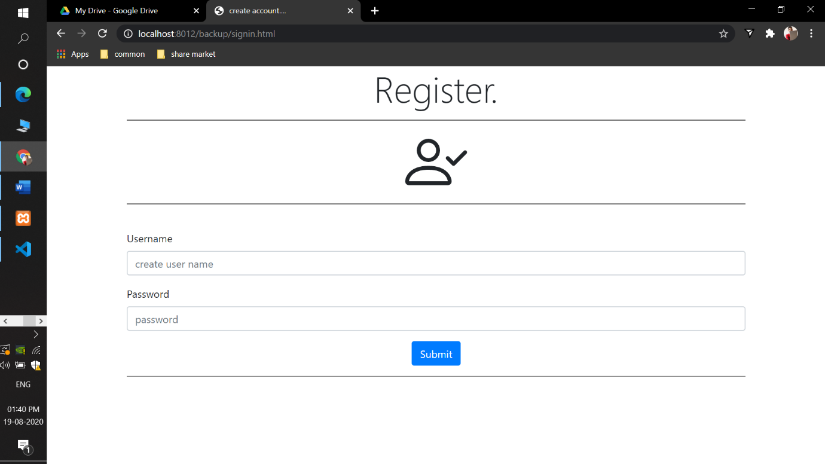Open Microsoft Word from the taskbar
Viewport: 825px width, 464px height.
[x=23, y=187]
